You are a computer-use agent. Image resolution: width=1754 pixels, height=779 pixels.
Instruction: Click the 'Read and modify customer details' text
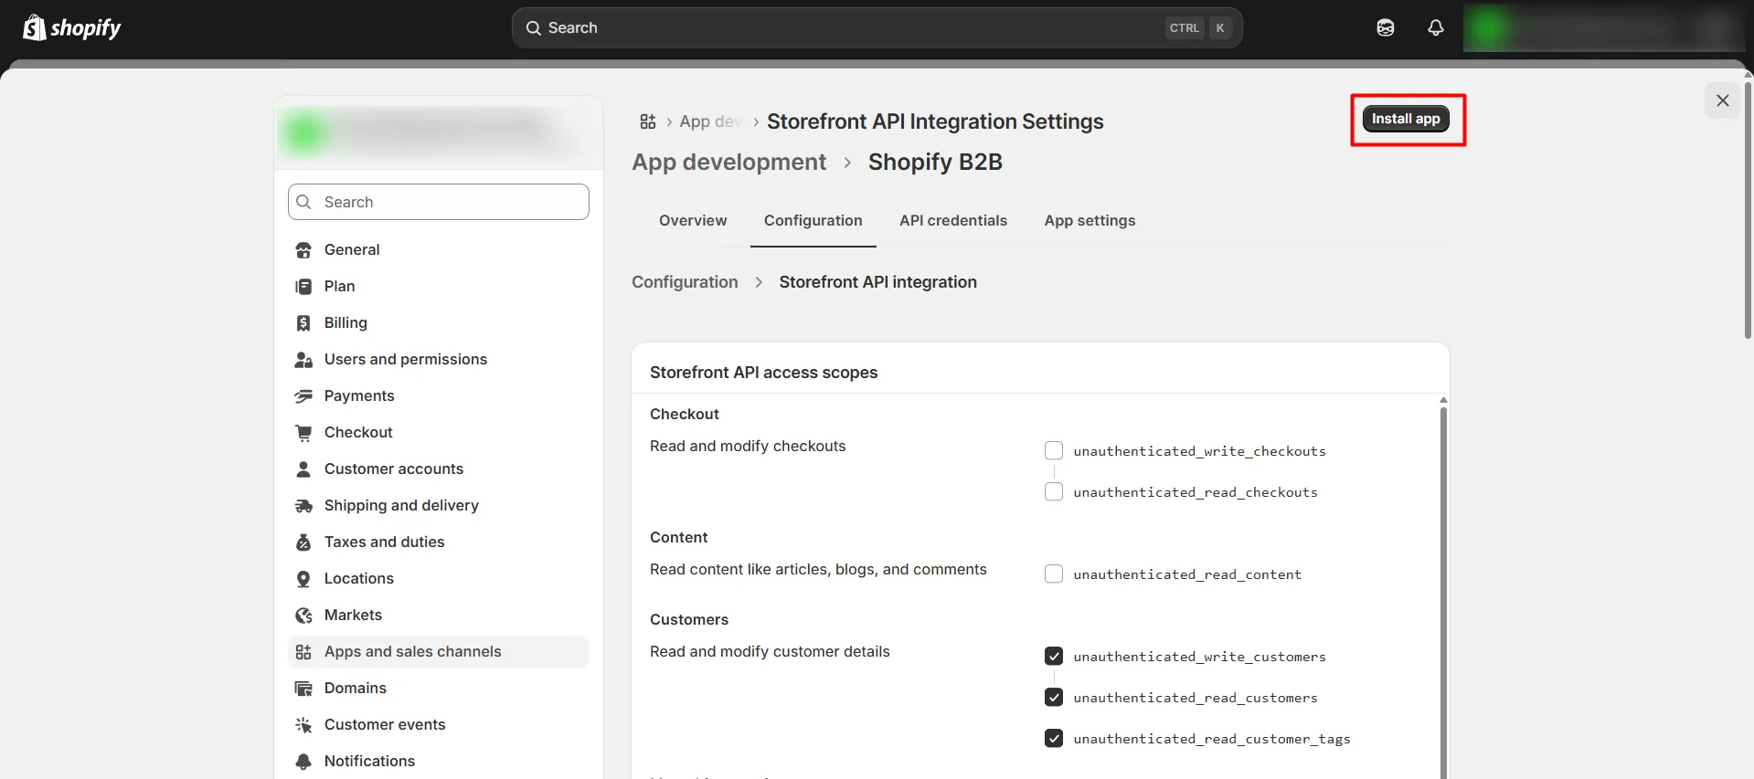click(770, 652)
